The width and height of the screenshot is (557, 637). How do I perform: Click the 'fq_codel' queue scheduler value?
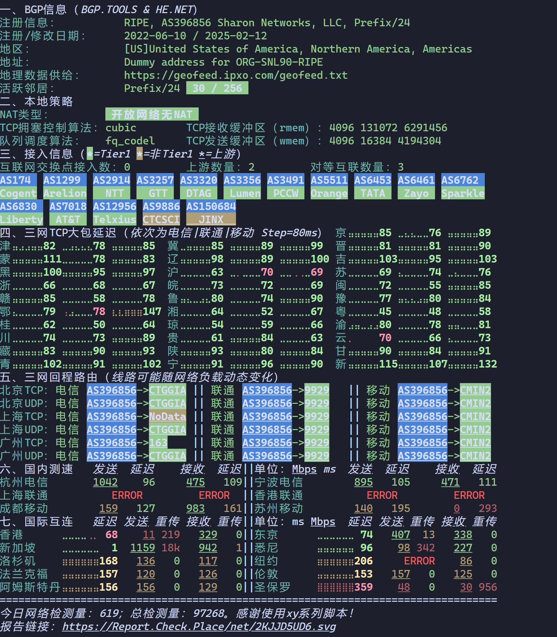[130, 141]
